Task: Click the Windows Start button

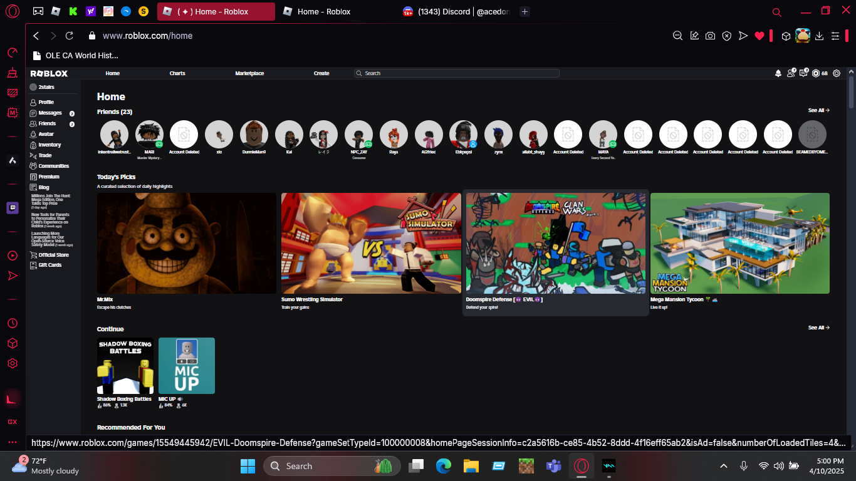Action: tap(248, 466)
